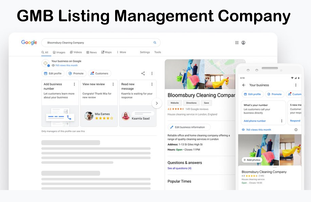Open three-dot menu next to share icon
This screenshot has width=311, height=202.
pyautogui.click(x=152, y=73)
